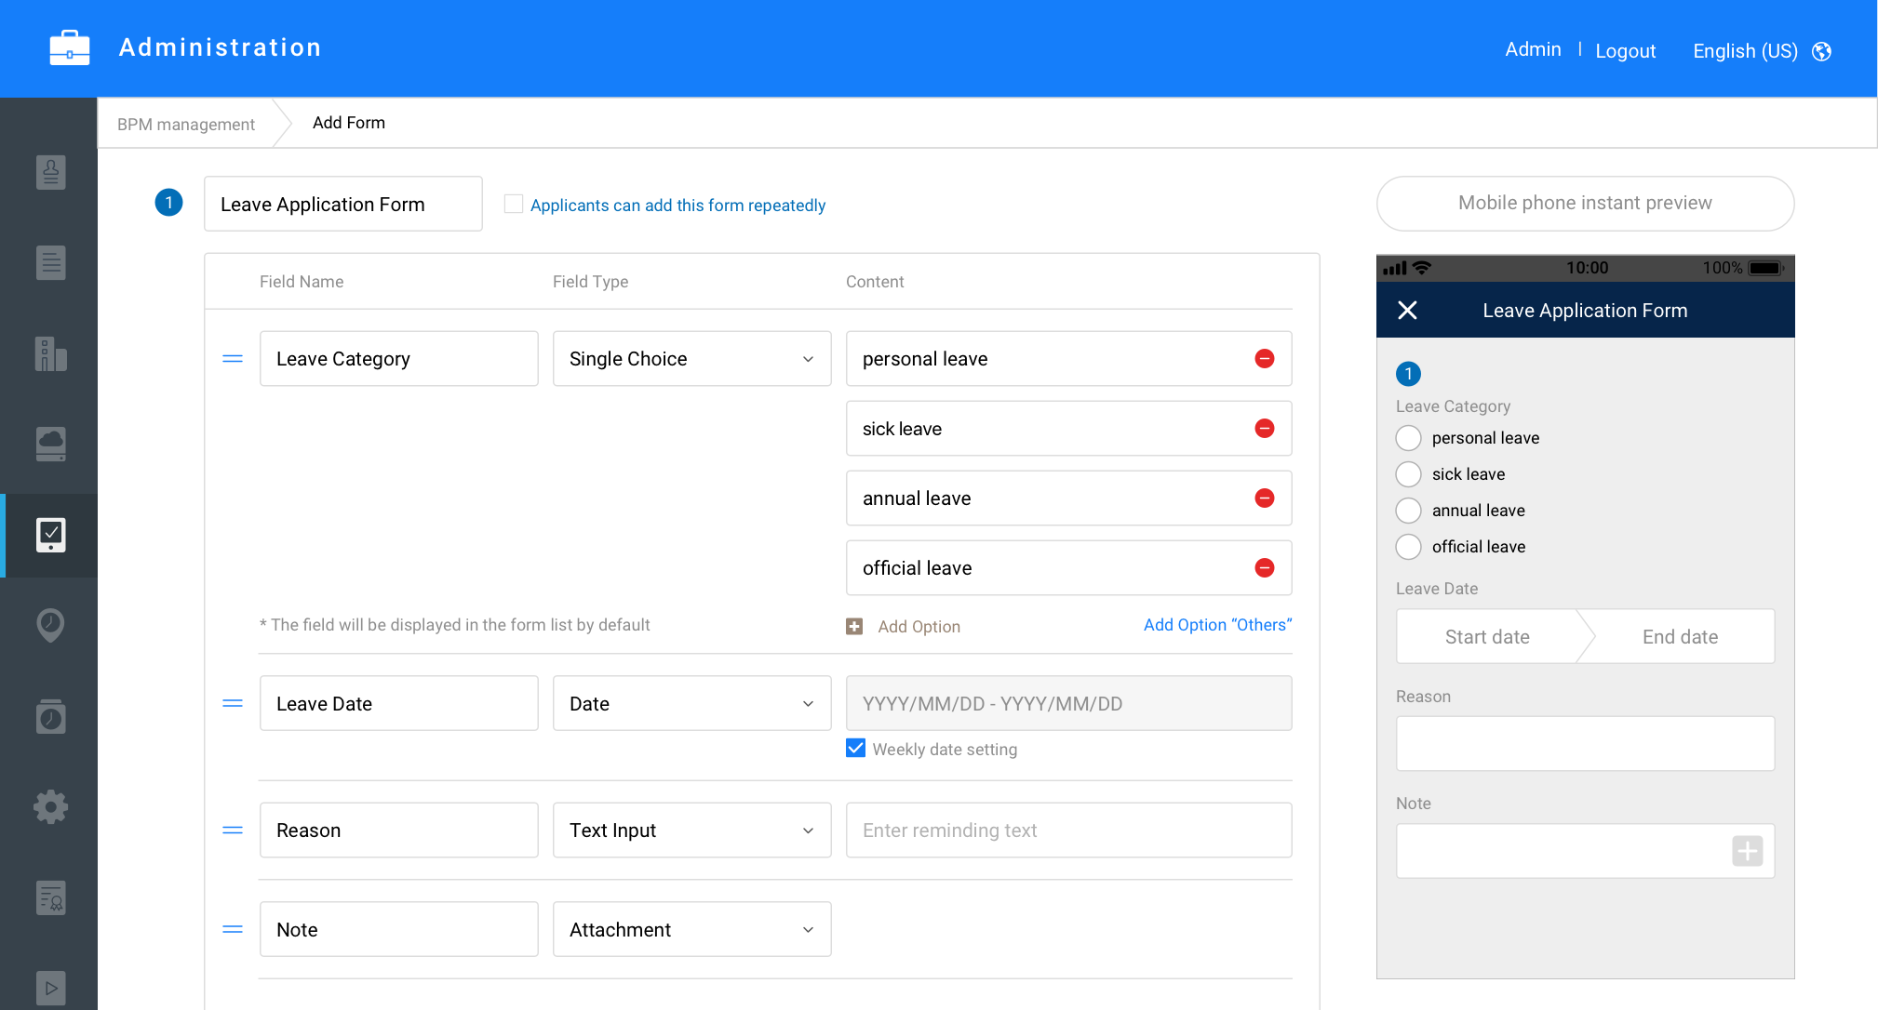This screenshot has height=1010, width=1878.
Task: Remove the 'personal leave' option
Action: [1264, 359]
